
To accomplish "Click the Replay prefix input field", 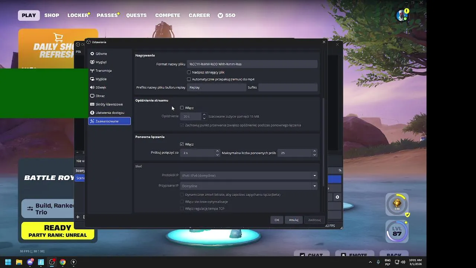I will tap(216, 87).
